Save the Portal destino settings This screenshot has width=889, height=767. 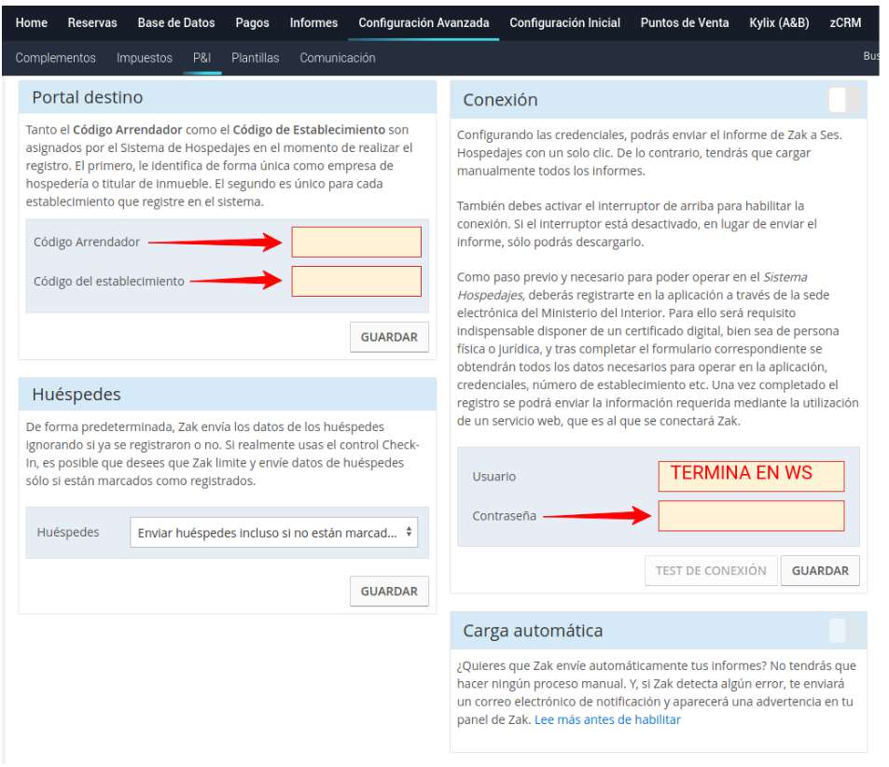click(x=389, y=337)
